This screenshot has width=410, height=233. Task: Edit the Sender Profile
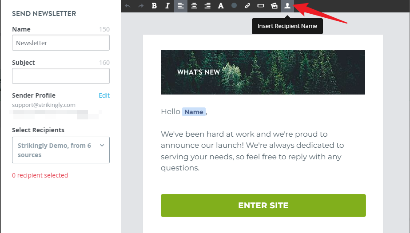coord(104,95)
